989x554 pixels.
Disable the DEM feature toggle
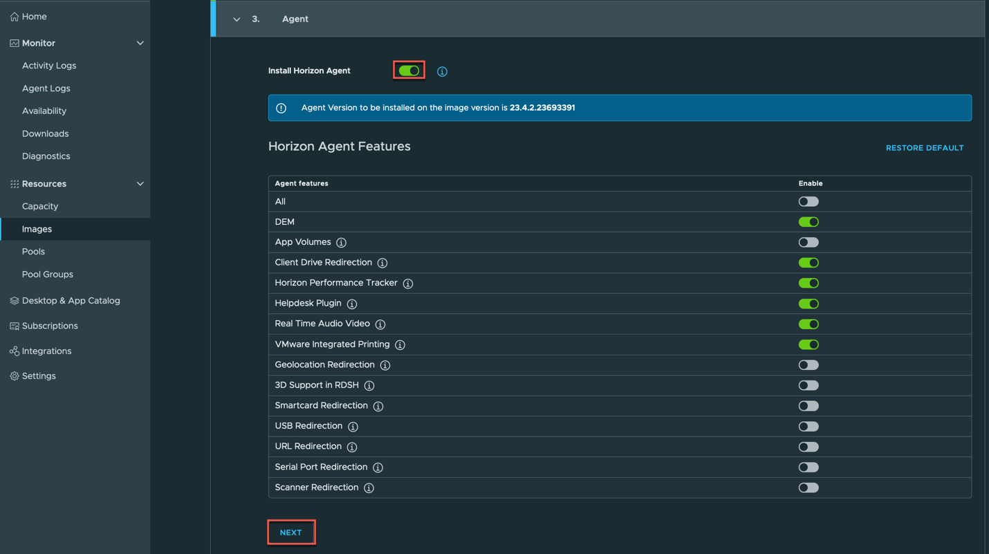click(x=808, y=222)
